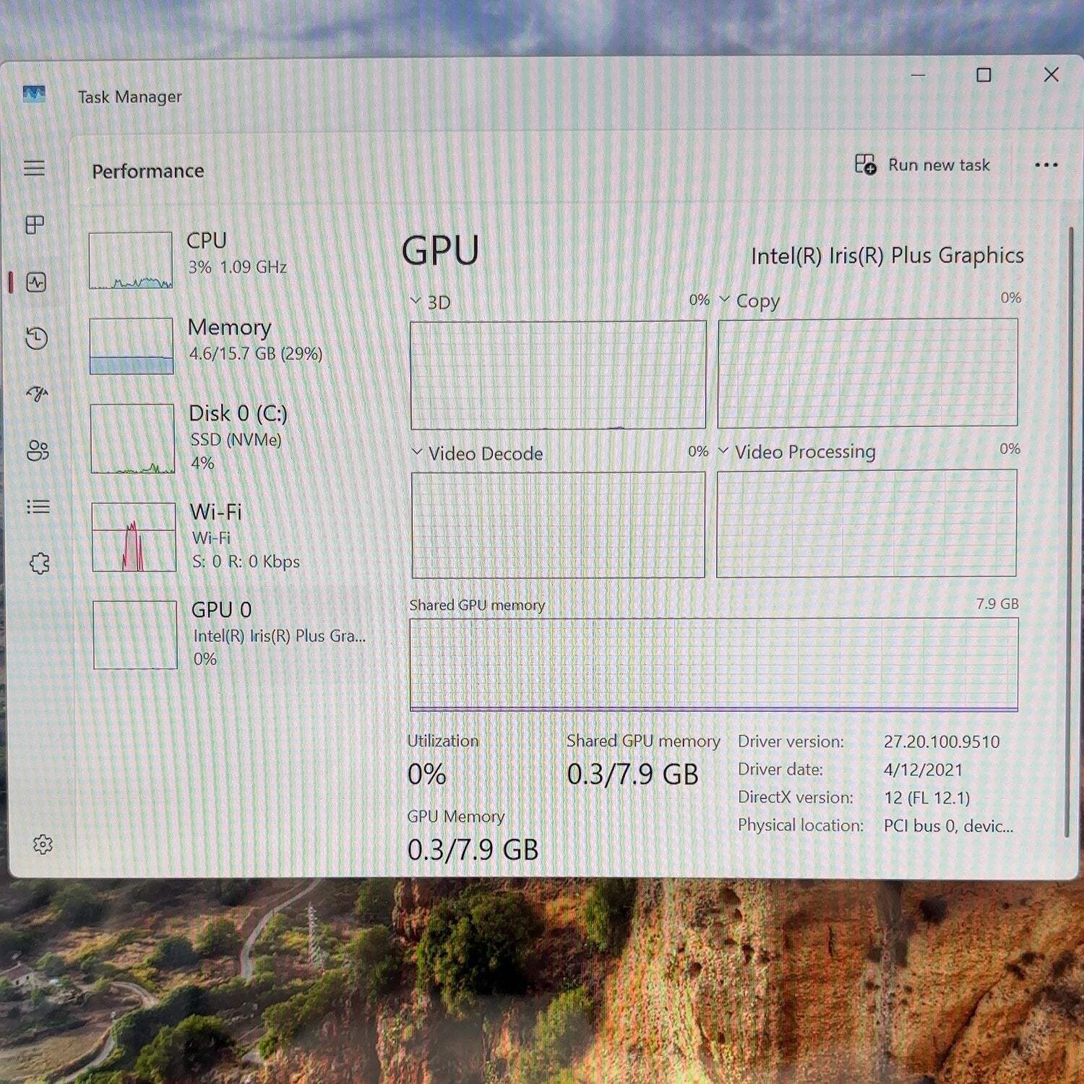Select the GPU 0 performance entry
The height and width of the screenshot is (1084, 1084).
point(233,635)
